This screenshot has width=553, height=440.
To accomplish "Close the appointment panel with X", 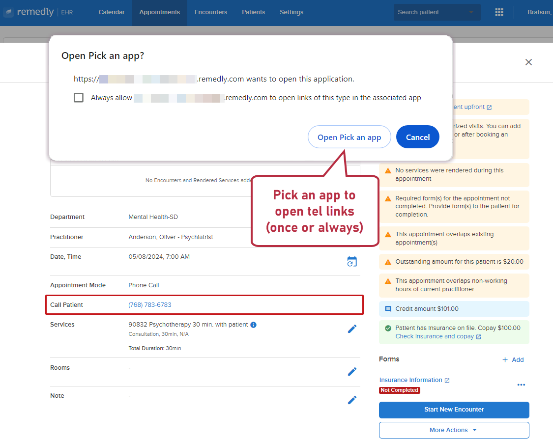I will click(x=528, y=62).
